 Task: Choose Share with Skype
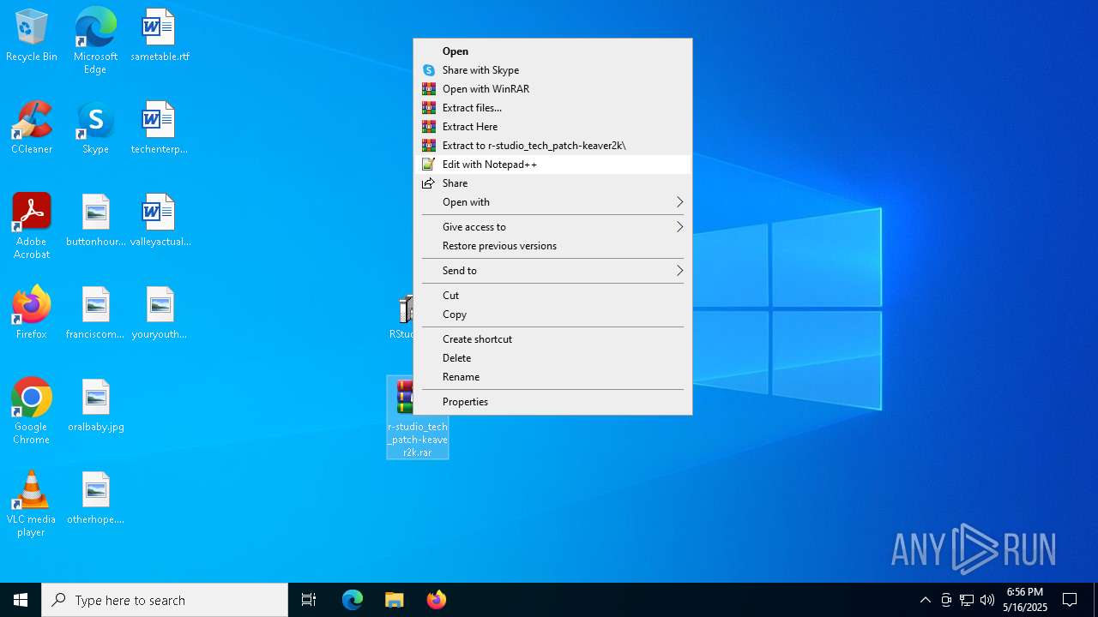(x=552, y=70)
